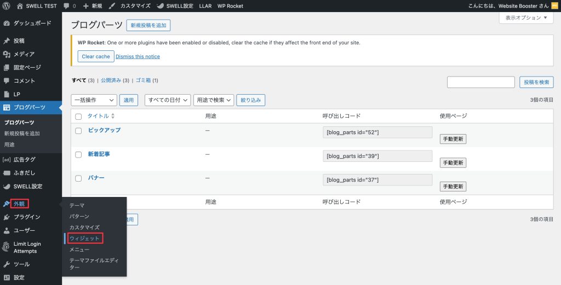Expand the すべての日付 date filter
Image resolution: width=561 pixels, height=285 pixels.
pos(168,100)
